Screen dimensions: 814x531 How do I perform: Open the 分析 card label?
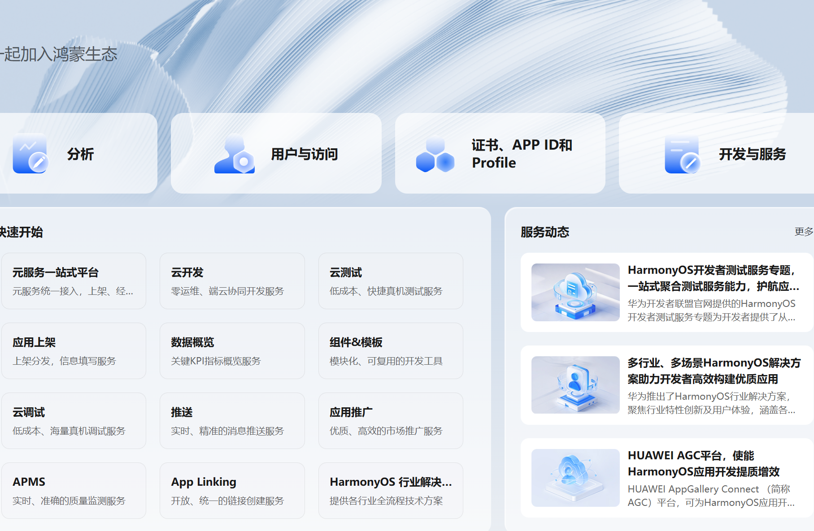pos(80,154)
